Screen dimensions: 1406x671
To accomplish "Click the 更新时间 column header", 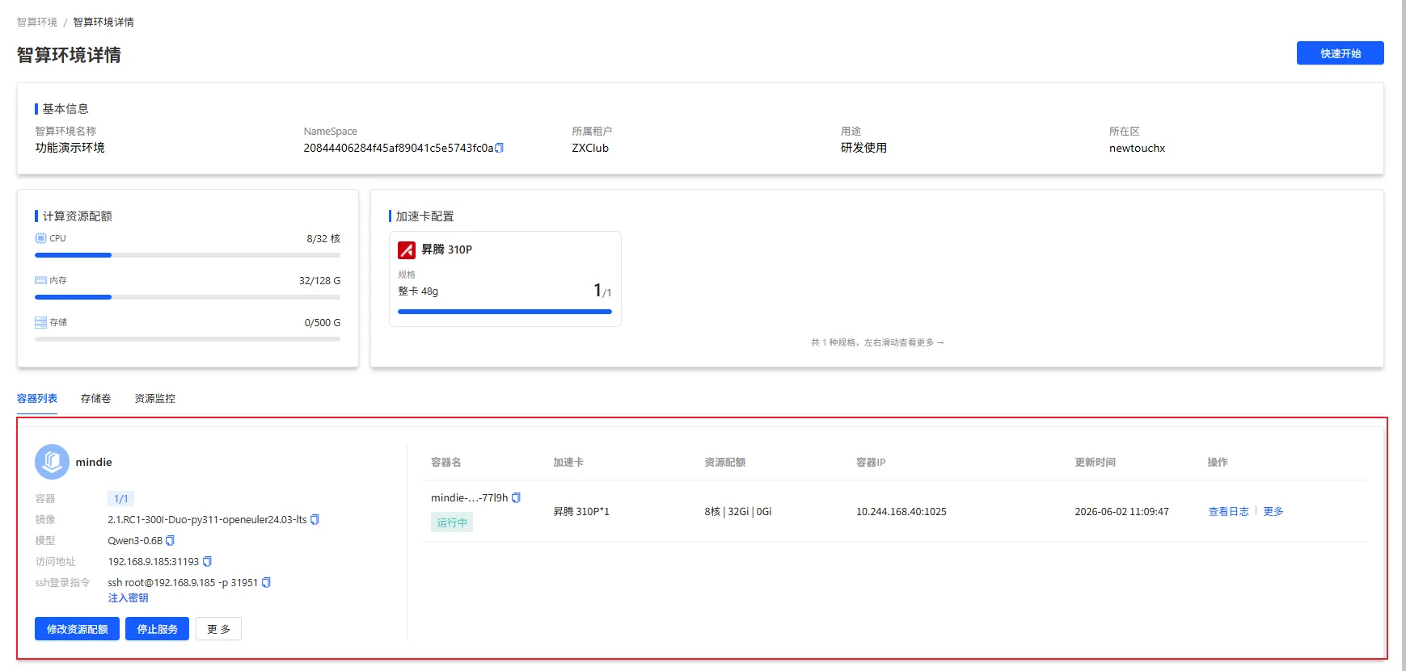I will point(1095,462).
